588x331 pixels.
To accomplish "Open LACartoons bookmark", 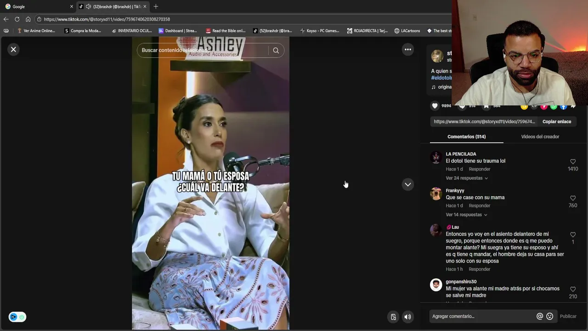I will pyautogui.click(x=407, y=31).
